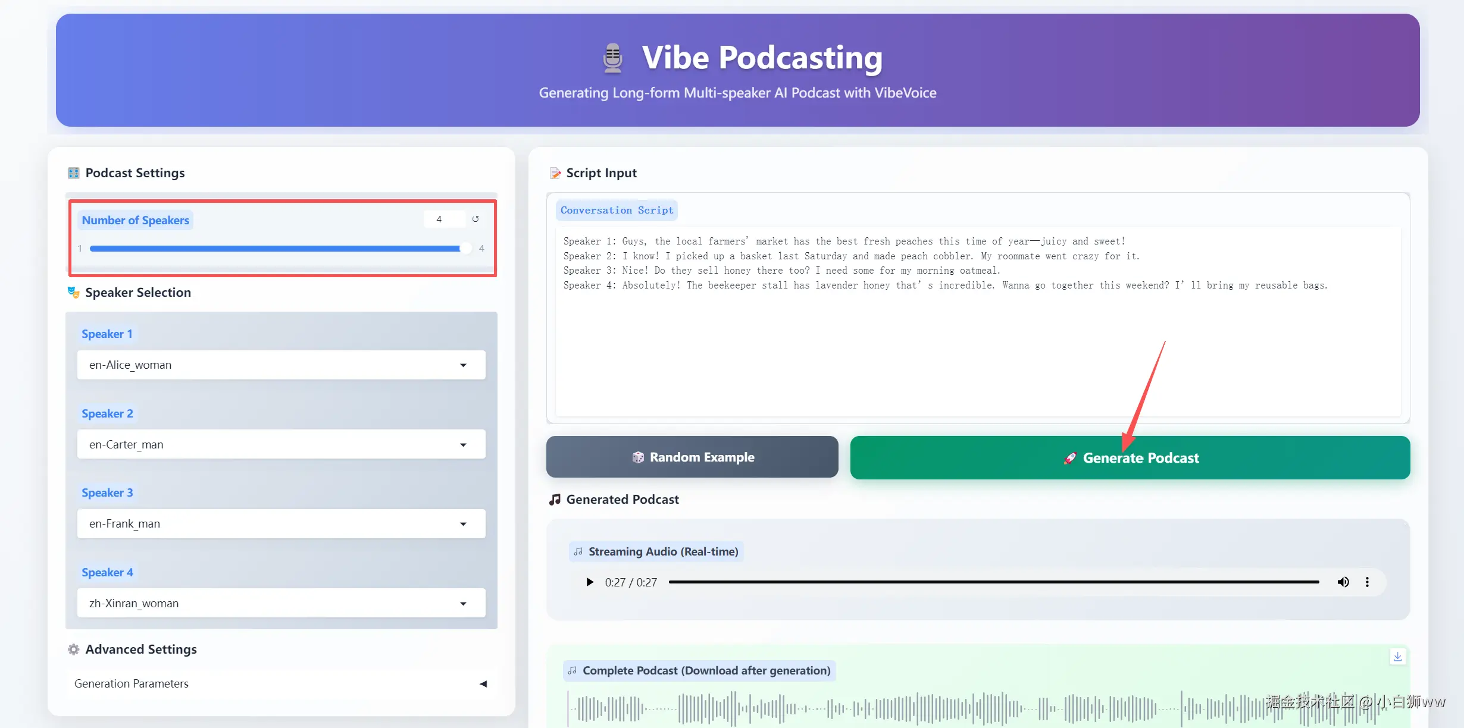Viewport: 1464px width, 728px height.
Task: Open the Speaker 1 voice dropdown
Action: click(x=281, y=365)
